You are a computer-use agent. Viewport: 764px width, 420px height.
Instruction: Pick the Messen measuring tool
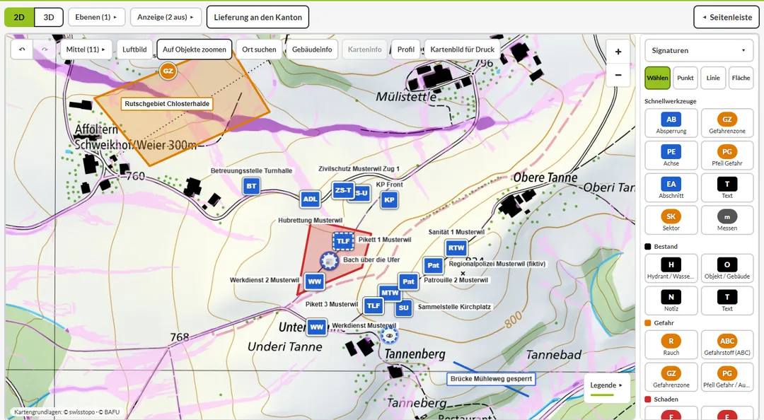pos(727,220)
